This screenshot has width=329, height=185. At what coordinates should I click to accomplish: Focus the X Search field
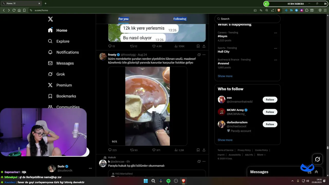coord(248,19)
